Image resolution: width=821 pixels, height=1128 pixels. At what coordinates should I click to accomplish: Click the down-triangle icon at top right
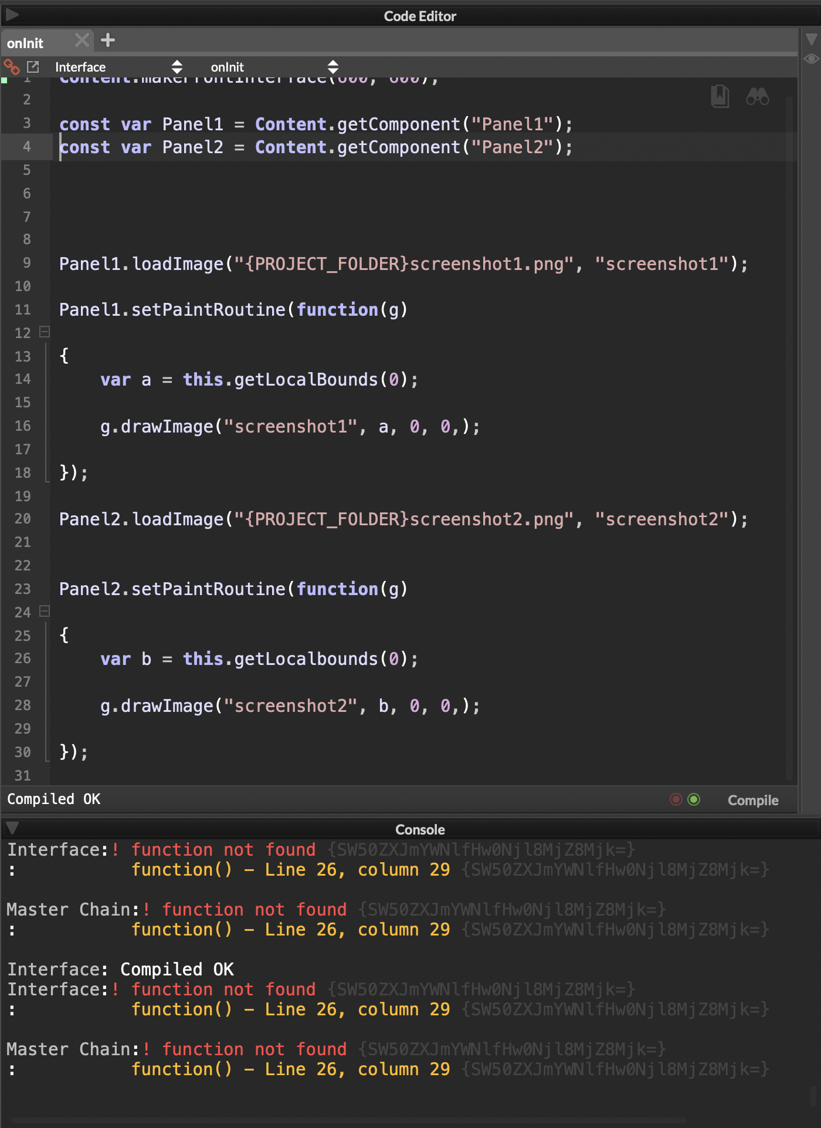coord(812,39)
